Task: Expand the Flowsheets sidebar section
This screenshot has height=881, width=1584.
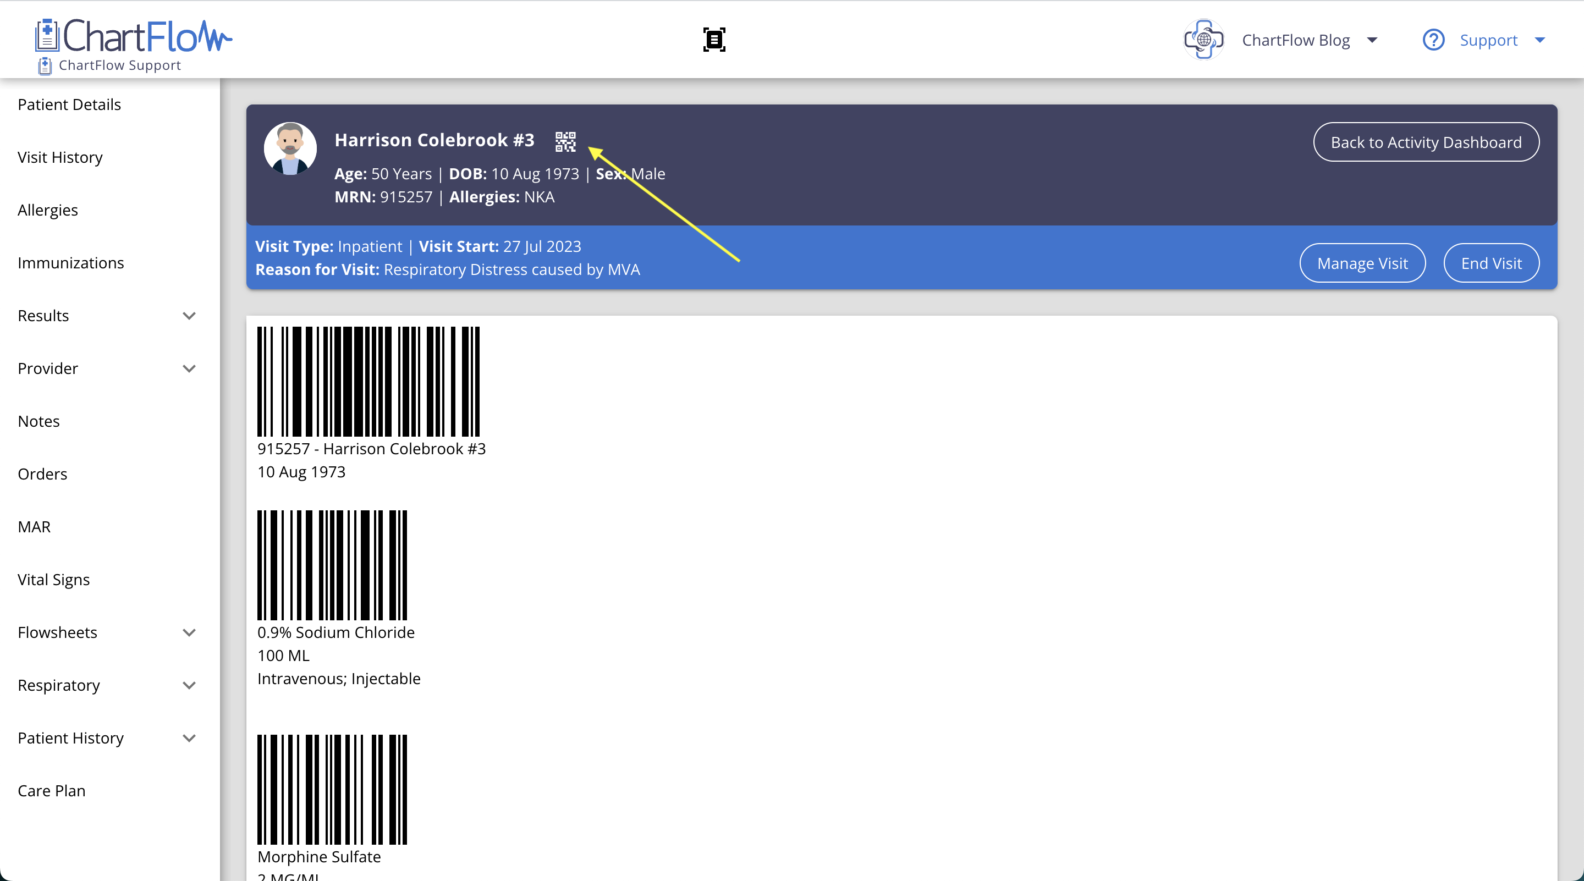Action: tap(189, 632)
